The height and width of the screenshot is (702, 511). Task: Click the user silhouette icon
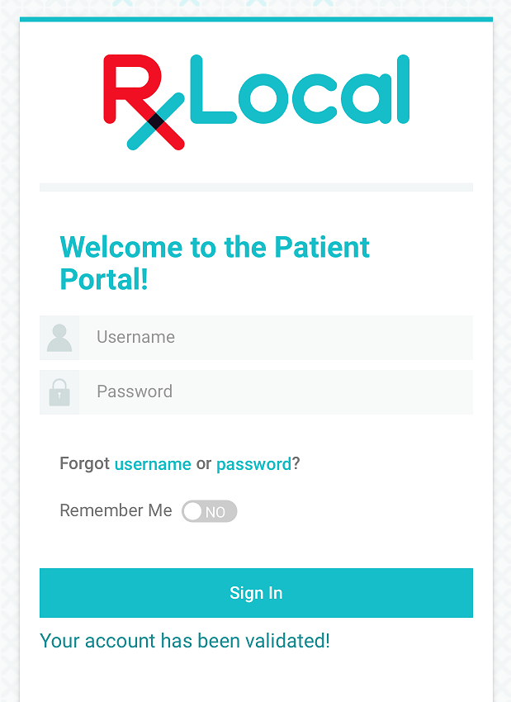pyautogui.click(x=59, y=338)
